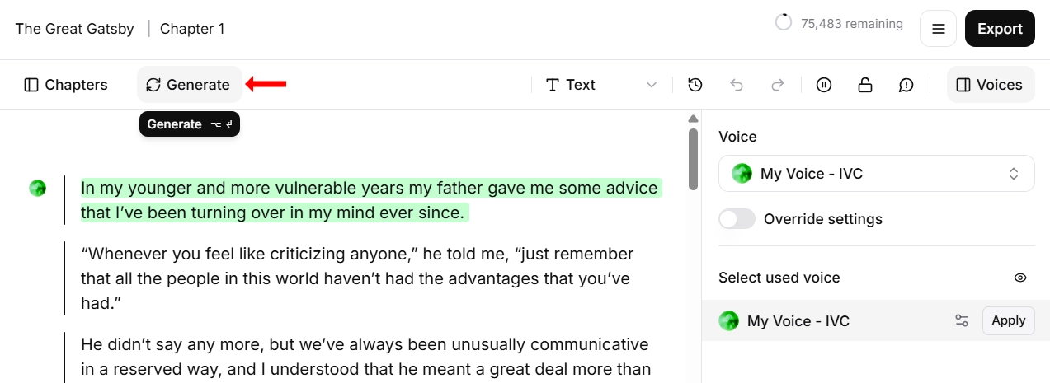1050x383 pixels.
Task: Open hamburger menu next to Export
Action: (938, 29)
